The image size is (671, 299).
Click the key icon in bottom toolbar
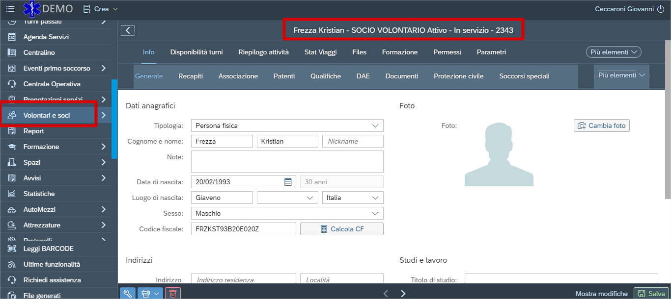pos(127,293)
